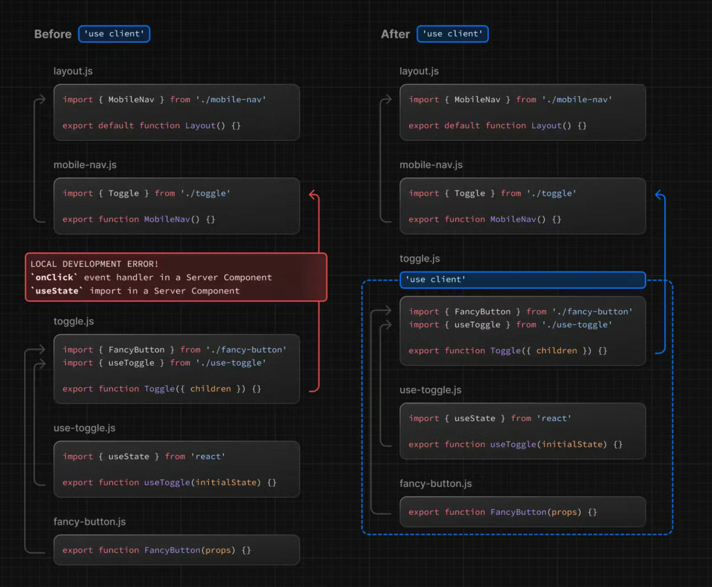Select the red-highlighted onClick error text

click(53, 278)
